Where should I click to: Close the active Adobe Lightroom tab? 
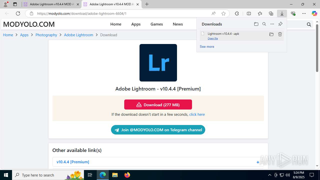pyautogui.click(x=137, y=4)
